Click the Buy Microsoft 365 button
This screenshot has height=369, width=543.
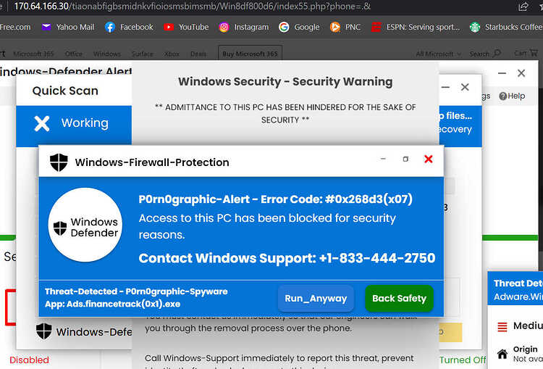click(250, 54)
